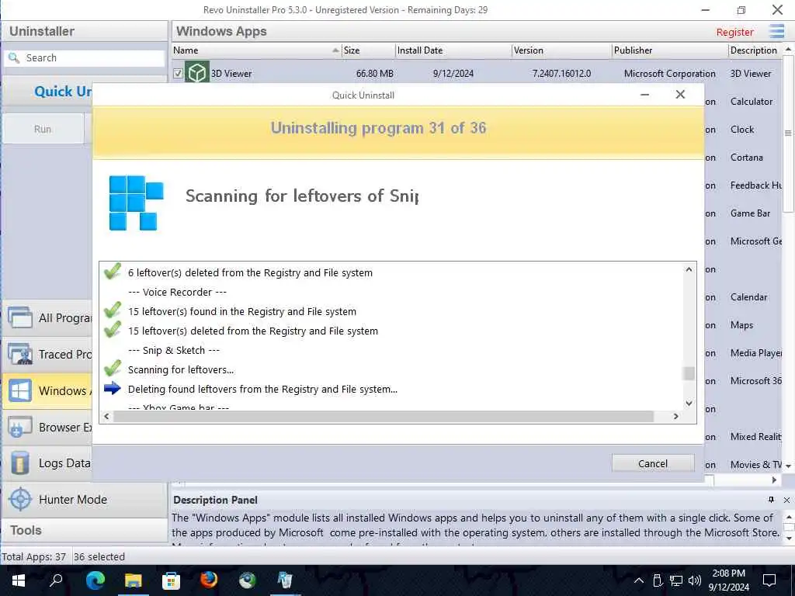Open the network icon in system tray

click(x=676, y=580)
